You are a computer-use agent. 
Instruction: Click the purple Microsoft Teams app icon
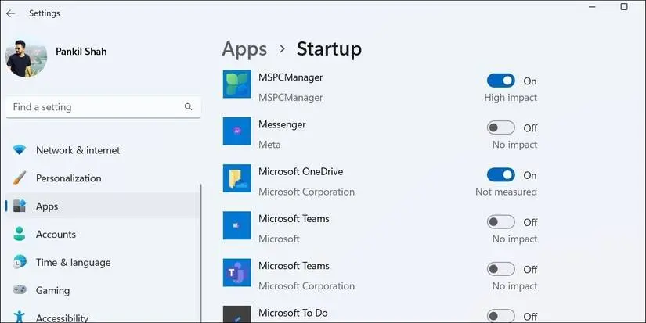click(x=236, y=272)
